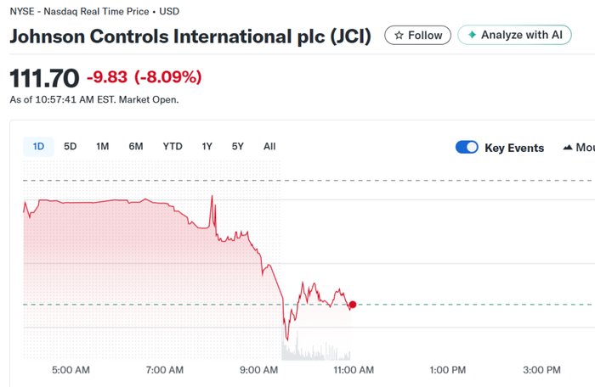Click the 9:00 AM axis label
The image size is (595, 387).
(x=258, y=370)
